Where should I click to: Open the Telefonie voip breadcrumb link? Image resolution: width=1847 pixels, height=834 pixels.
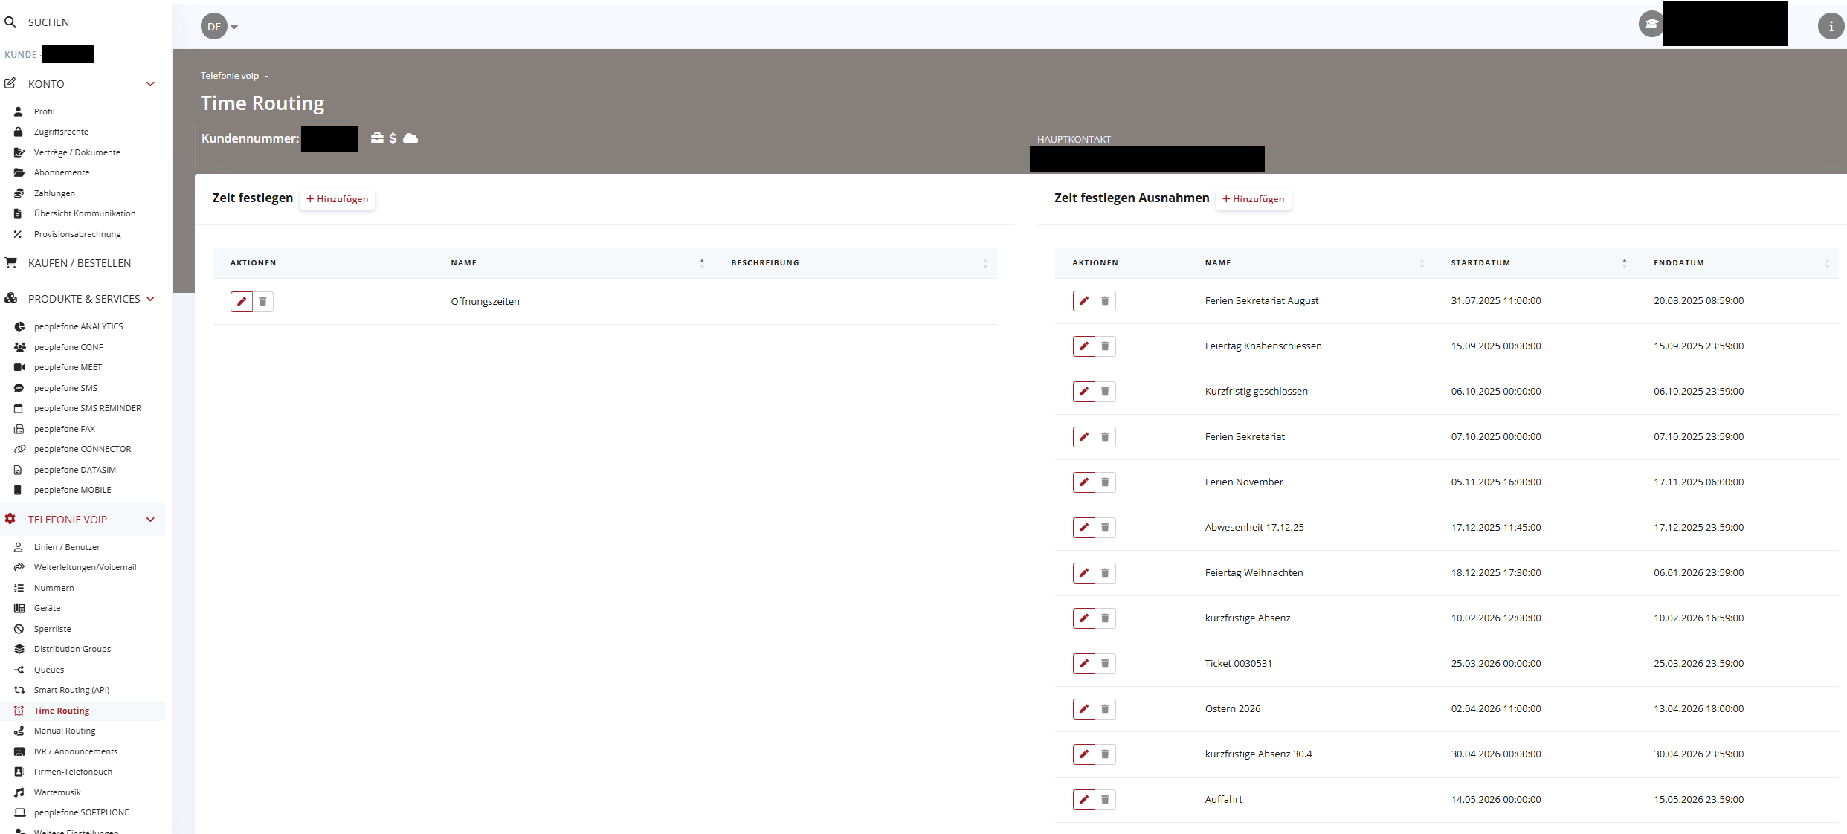point(230,76)
